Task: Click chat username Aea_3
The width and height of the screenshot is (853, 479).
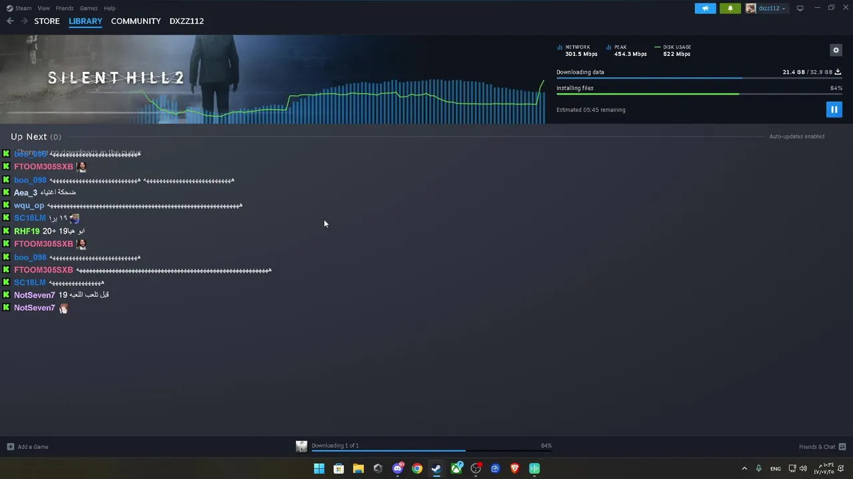Action: pyautogui.click(x=25, y=193)
